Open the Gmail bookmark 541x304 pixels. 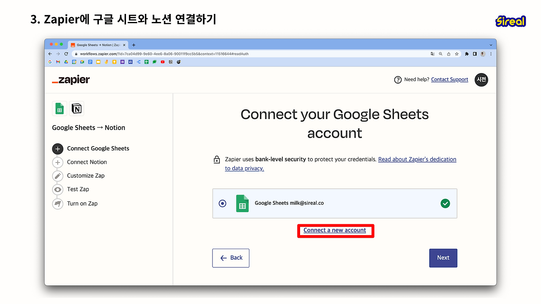(58, 62)
